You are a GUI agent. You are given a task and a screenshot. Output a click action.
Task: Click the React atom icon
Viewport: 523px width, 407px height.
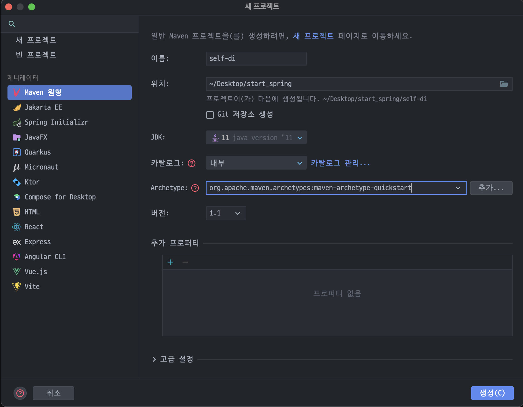[17, 227]
